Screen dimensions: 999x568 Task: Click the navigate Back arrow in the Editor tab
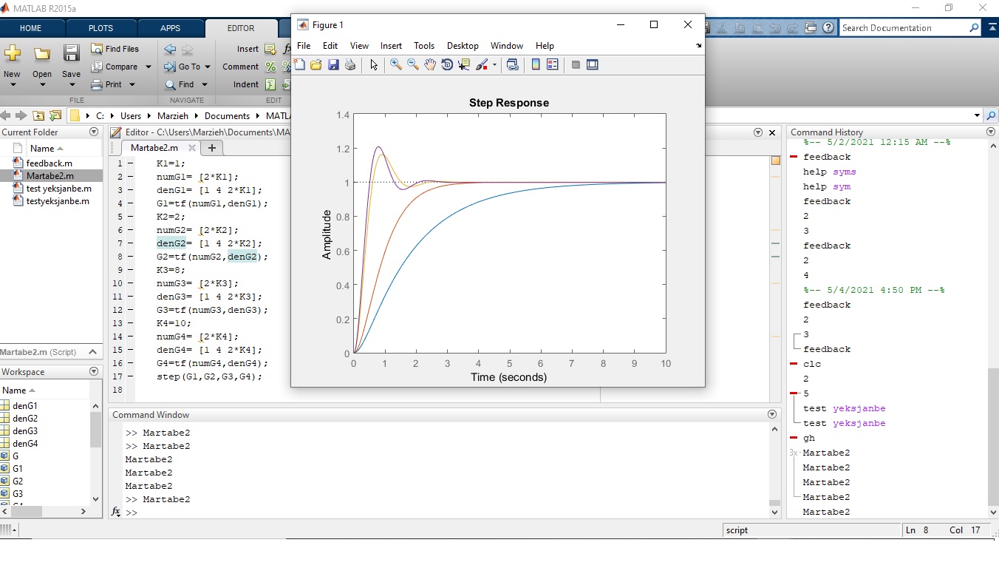(170, 49)
